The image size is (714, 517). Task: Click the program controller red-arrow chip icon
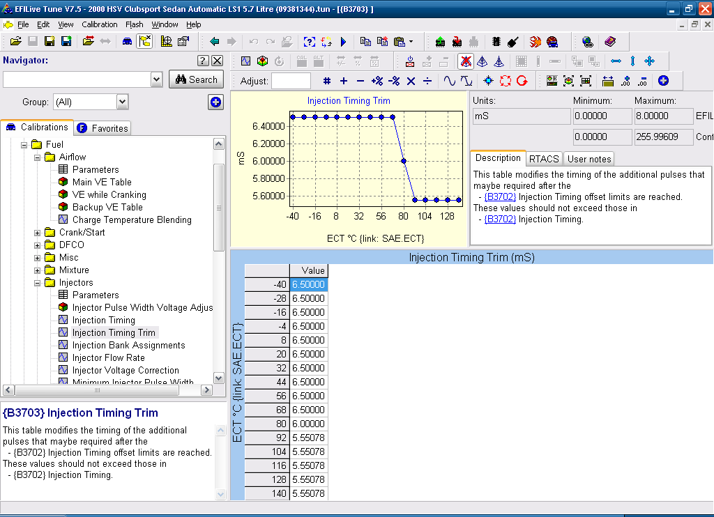457,42
